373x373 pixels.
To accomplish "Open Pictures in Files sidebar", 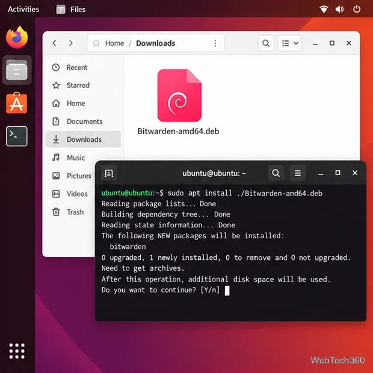I will (x=72, y=176).
